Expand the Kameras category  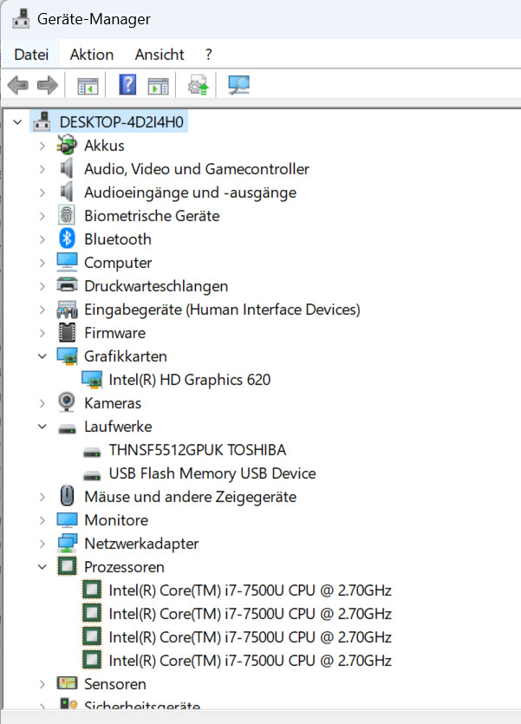click(x=42, y=403)
